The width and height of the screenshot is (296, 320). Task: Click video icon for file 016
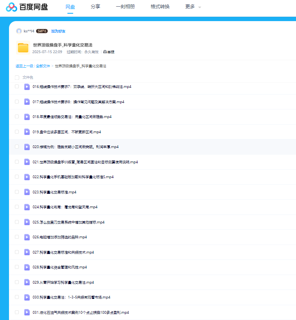[x=27, y=87]
